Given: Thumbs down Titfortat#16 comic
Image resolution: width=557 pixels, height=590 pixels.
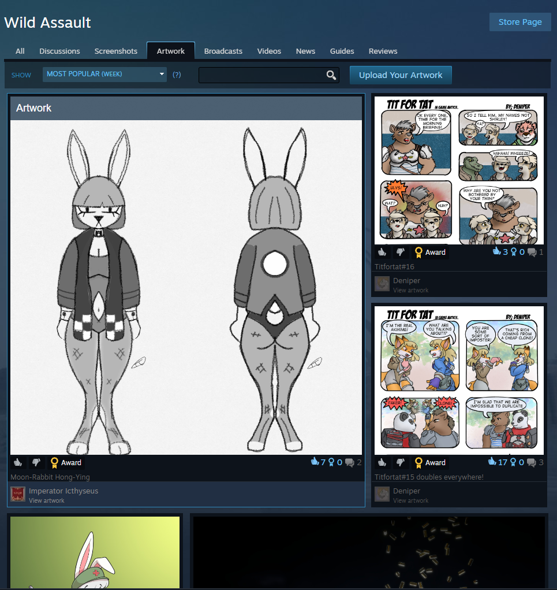Looking at the screenshot, I should pyautogui.click(x=400, y=252).
